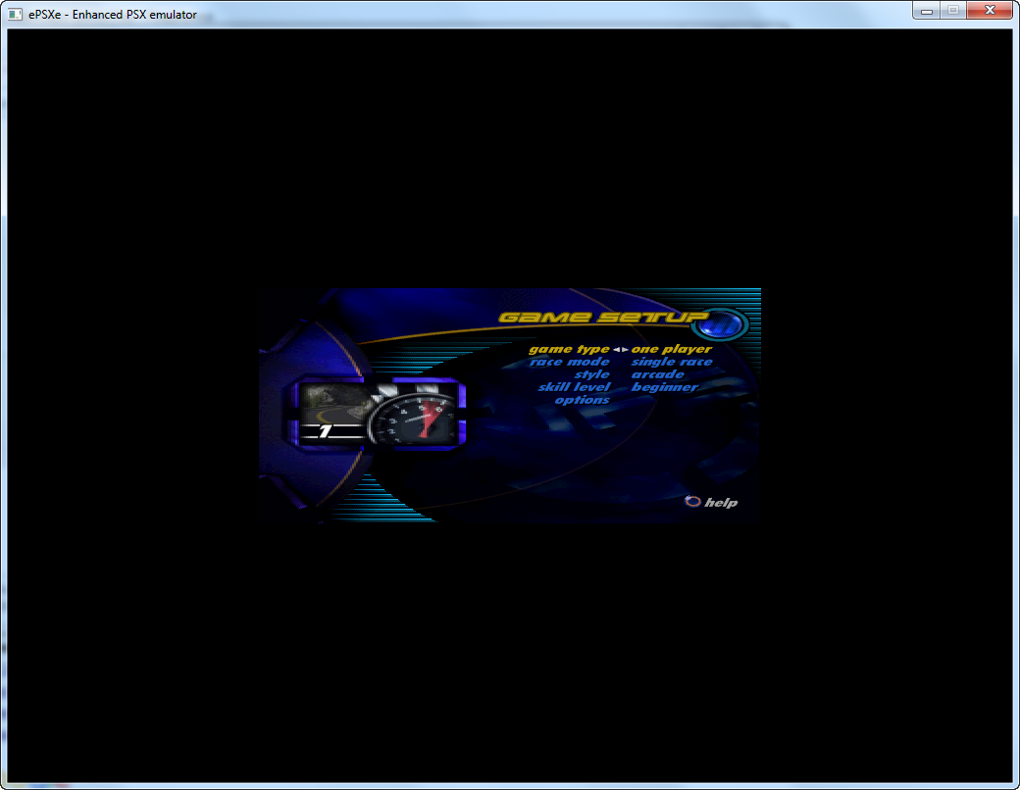Click the left-right arrows beside game type

tap(621, 350)
